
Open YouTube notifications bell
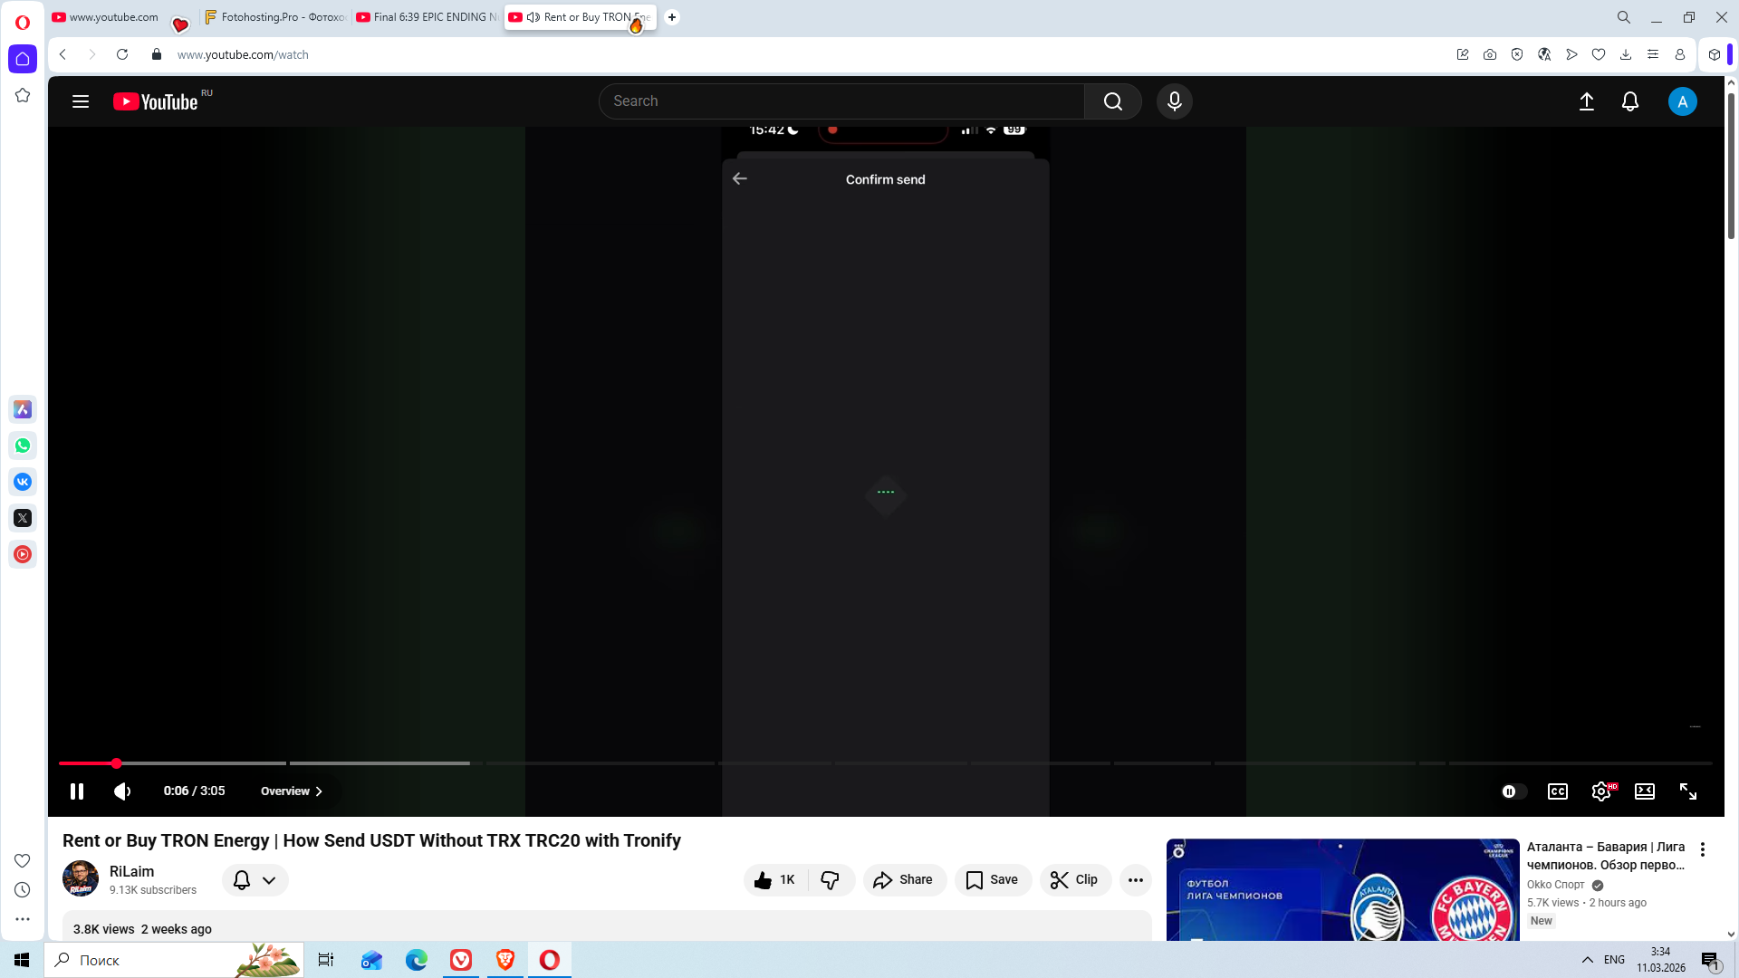[x=1630, y=101]
